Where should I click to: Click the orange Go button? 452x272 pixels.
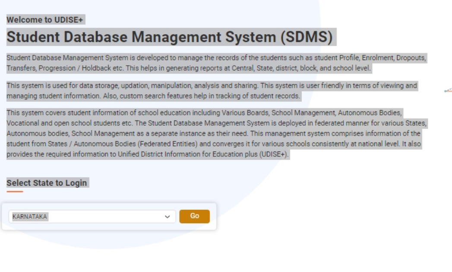[195, 216]
